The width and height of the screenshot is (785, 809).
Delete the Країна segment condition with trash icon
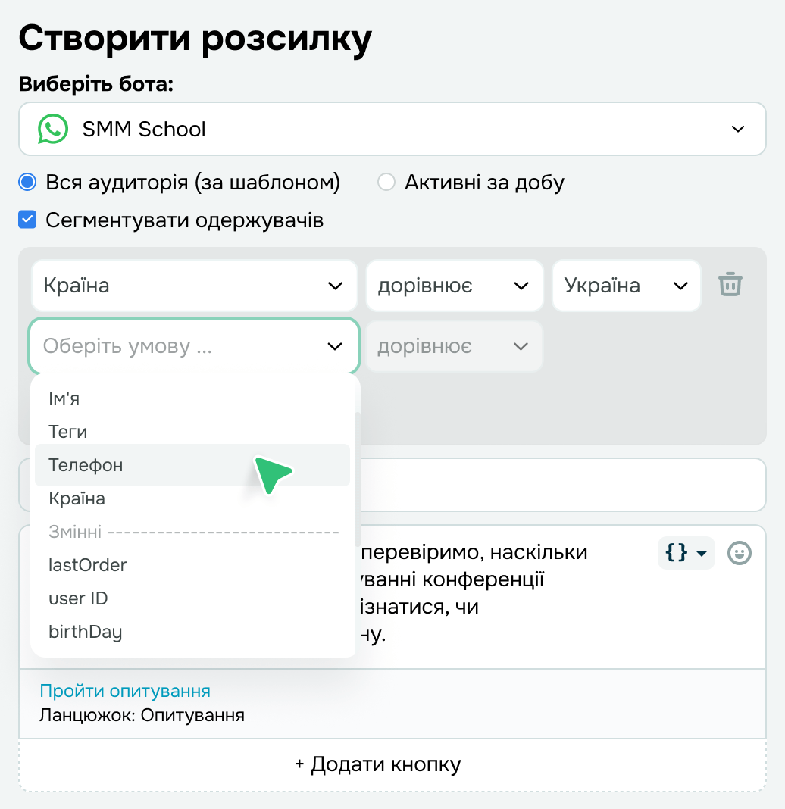pyautogui.click(x=730, y=285)
